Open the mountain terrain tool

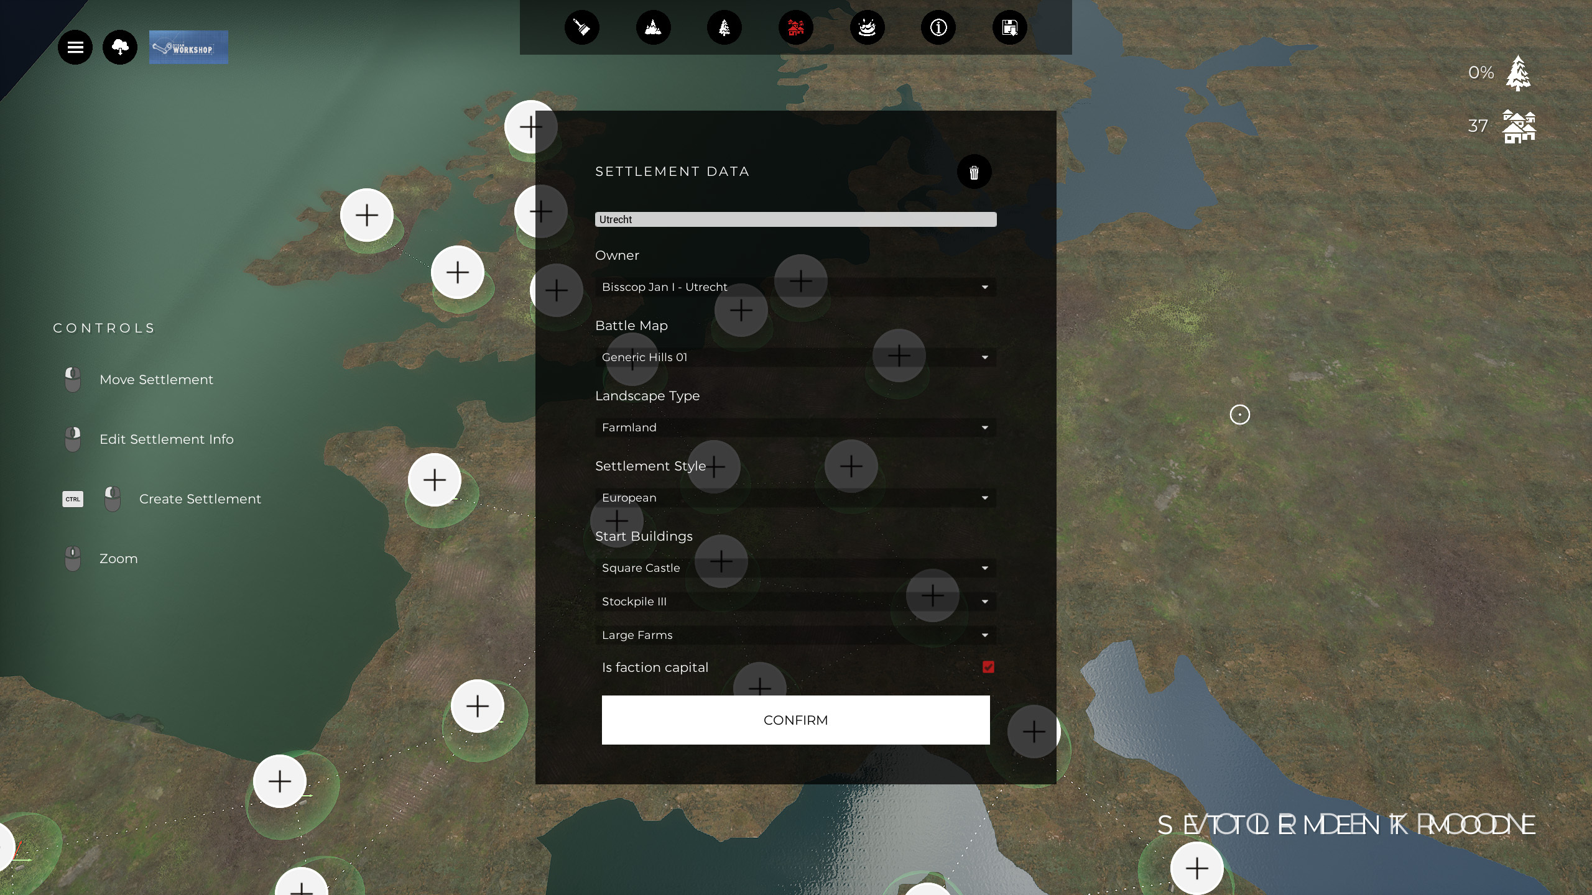pyautogui.click(x=653, y=27)
